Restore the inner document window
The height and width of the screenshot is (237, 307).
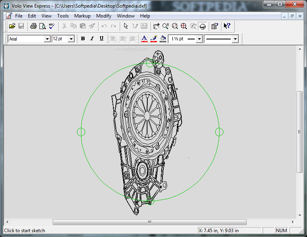point(292,16)
